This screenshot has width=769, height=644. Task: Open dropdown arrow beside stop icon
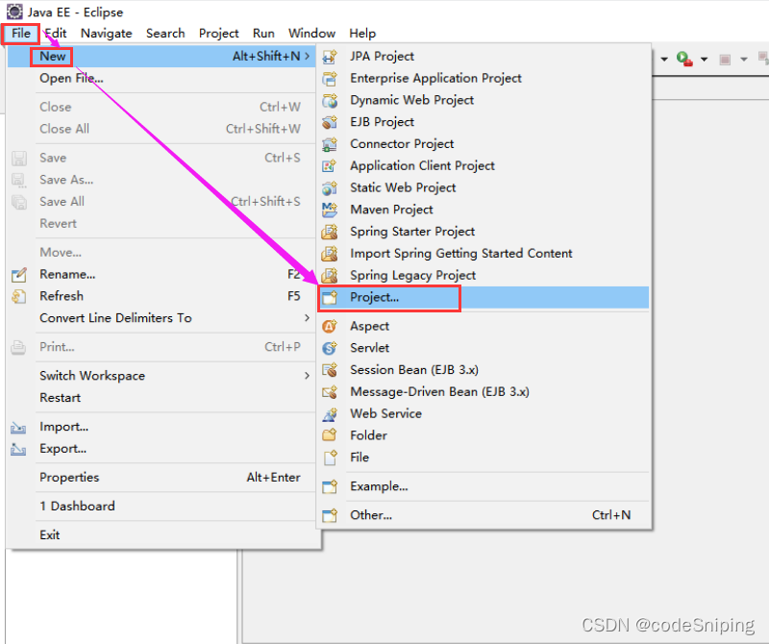pyautogui.click(x=743, y=60)
